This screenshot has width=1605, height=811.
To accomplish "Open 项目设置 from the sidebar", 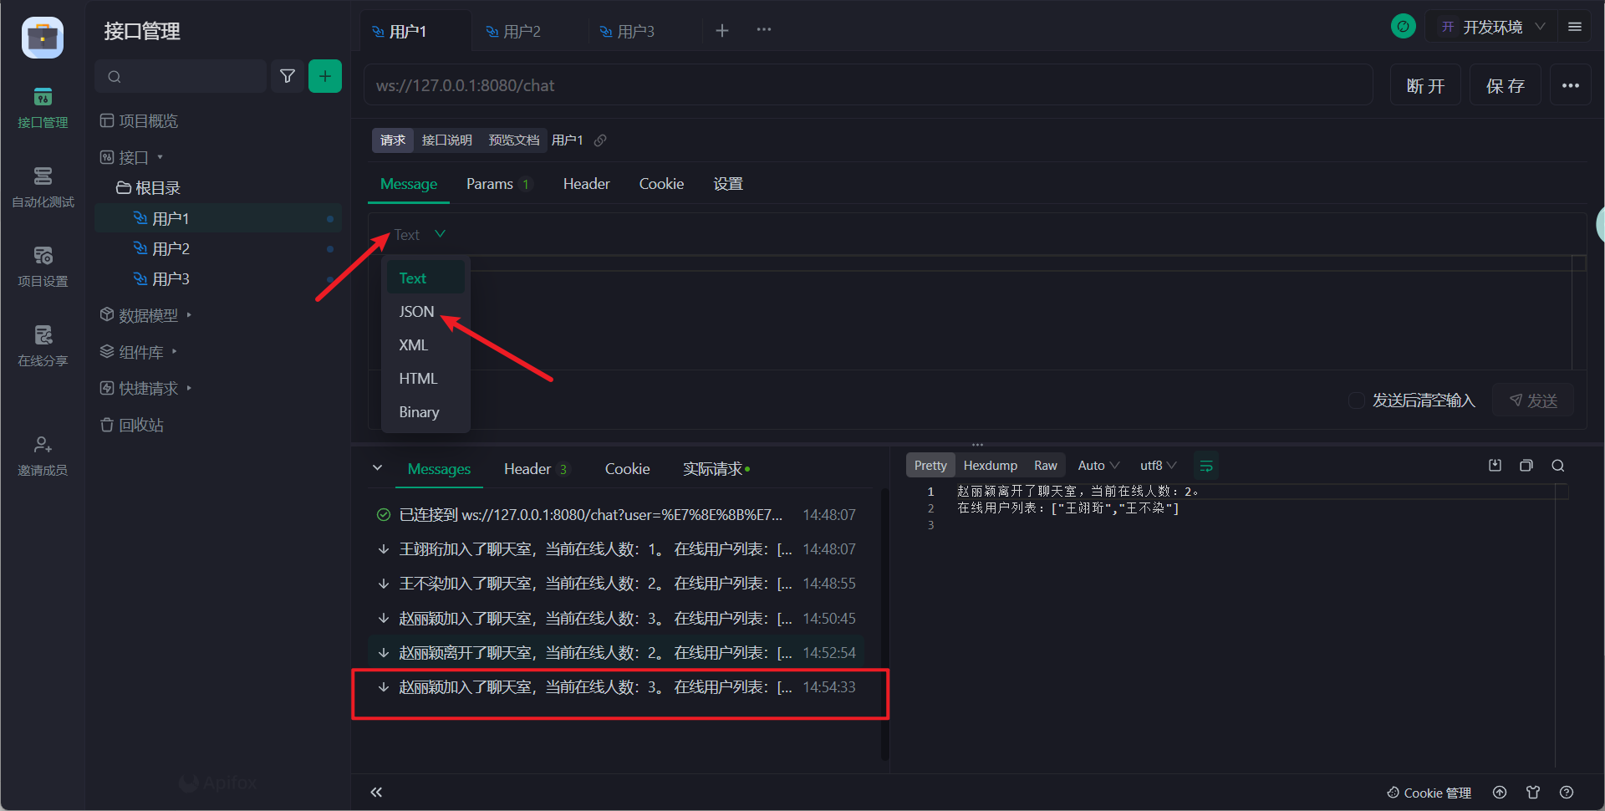I will (x=42, y=266).
